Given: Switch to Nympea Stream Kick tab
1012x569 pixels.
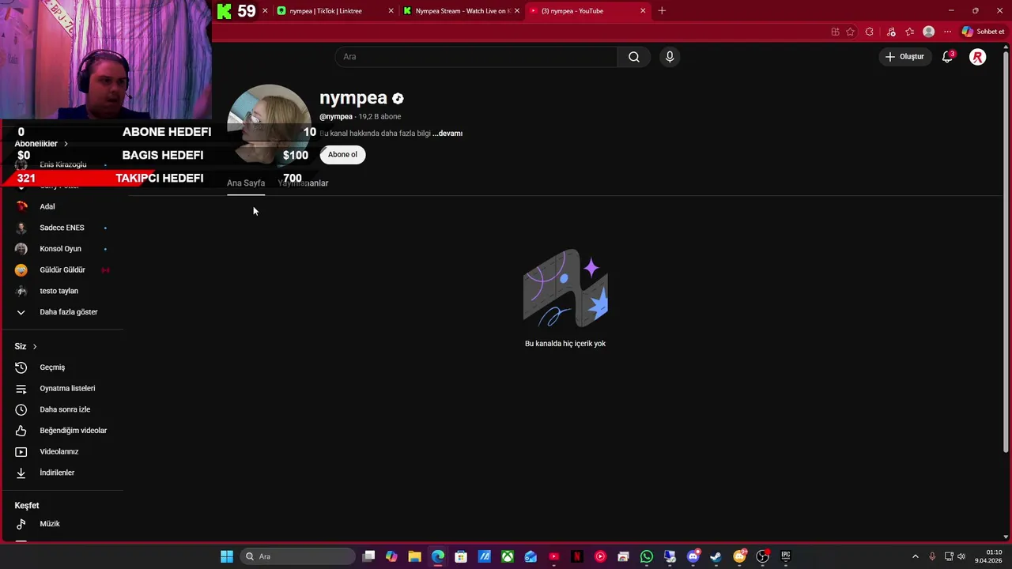Looking at the screenshot, I should (463, 11).
